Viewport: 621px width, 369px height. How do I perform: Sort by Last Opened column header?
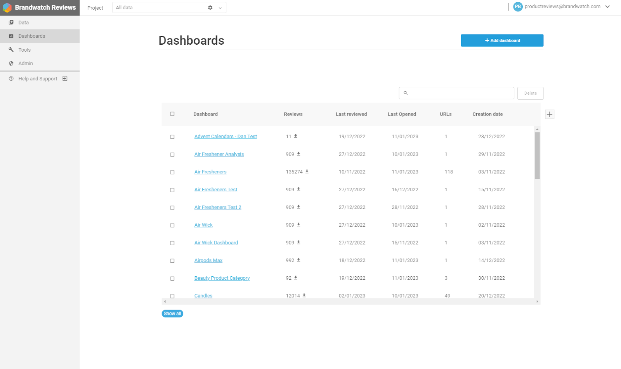pyautogui.click(x=402, y=114)
